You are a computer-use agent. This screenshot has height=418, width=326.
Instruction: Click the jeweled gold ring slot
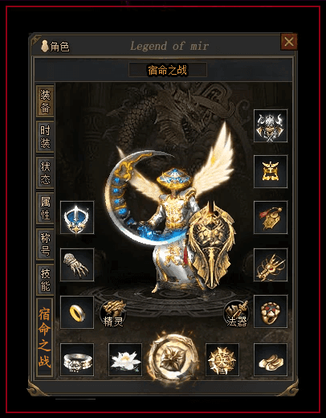[x=271, y=312]
